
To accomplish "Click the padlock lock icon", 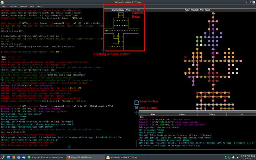I will coord(137,107).
